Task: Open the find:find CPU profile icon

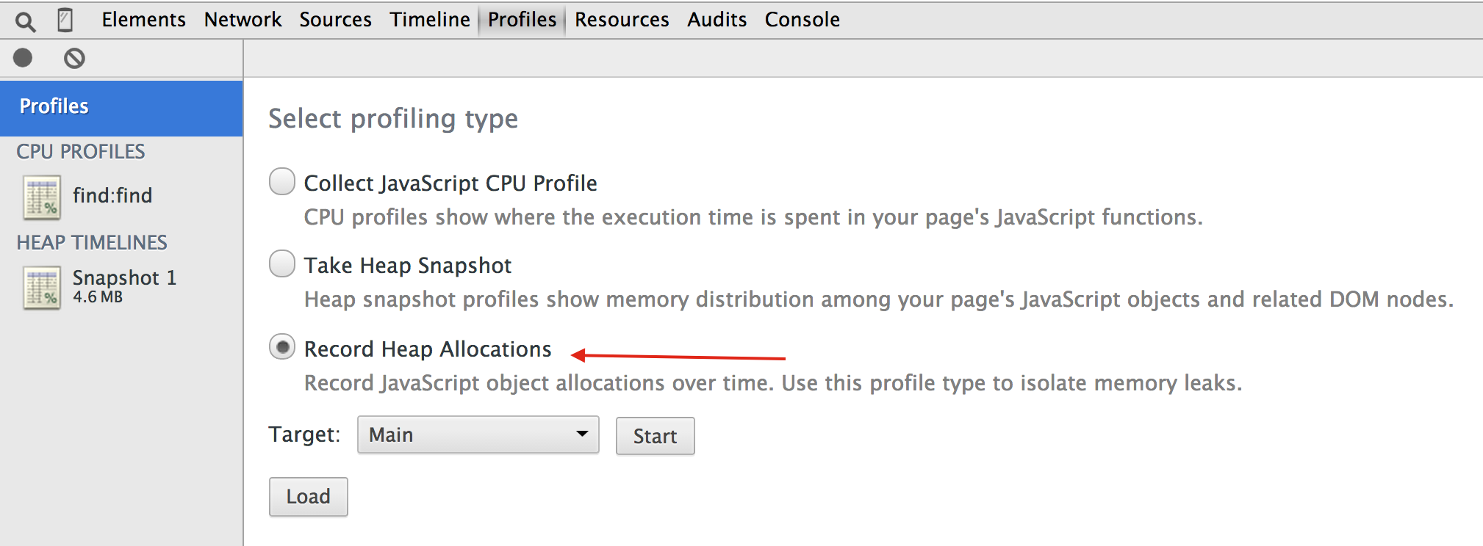Action: tap(42, 197)
